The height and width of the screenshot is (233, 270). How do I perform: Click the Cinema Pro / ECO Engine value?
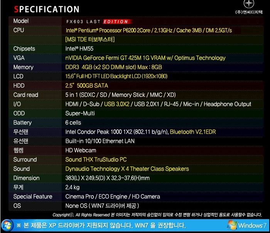(113, 197)
